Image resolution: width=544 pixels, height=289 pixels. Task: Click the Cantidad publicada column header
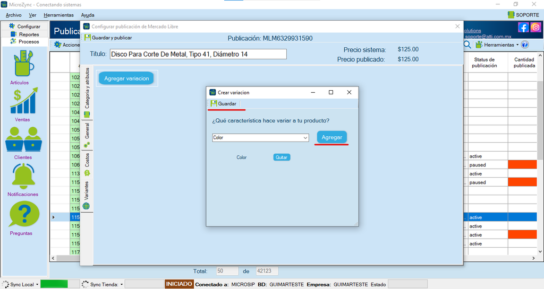point(524,63)
